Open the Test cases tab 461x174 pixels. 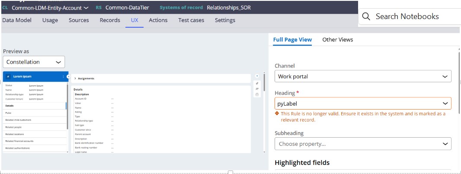click(x=191, y=20)
